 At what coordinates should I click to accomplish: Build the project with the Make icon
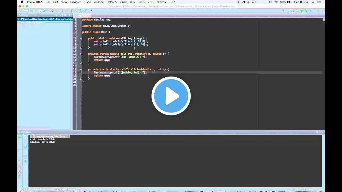coord(283,11)
